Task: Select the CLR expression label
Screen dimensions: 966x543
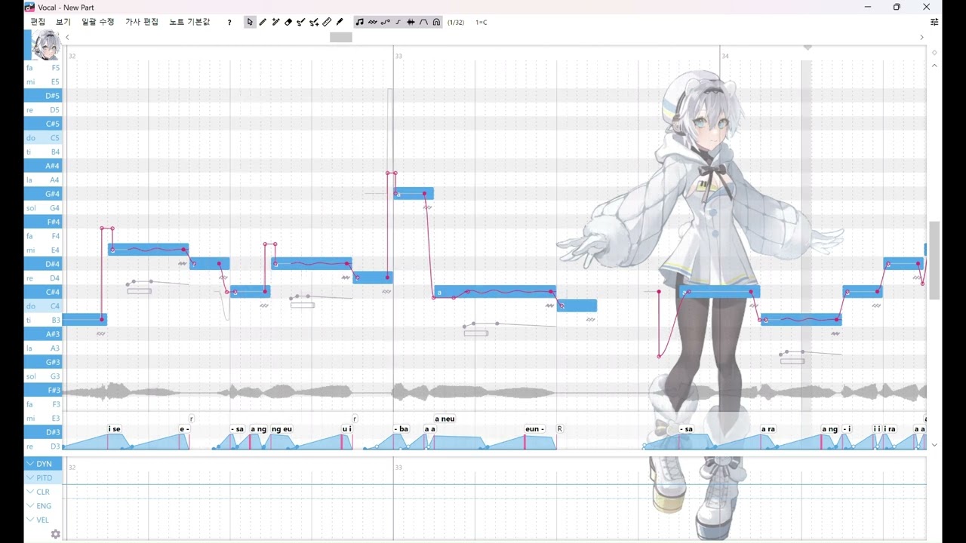Action: pos(43,492)
